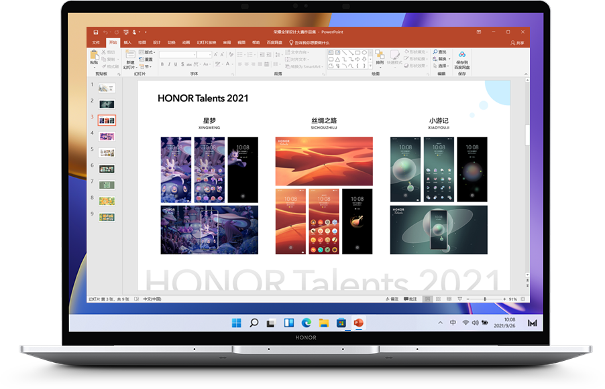Open Windows Start menu
Viewport: 605px width, 389px height.
(237, 323)
